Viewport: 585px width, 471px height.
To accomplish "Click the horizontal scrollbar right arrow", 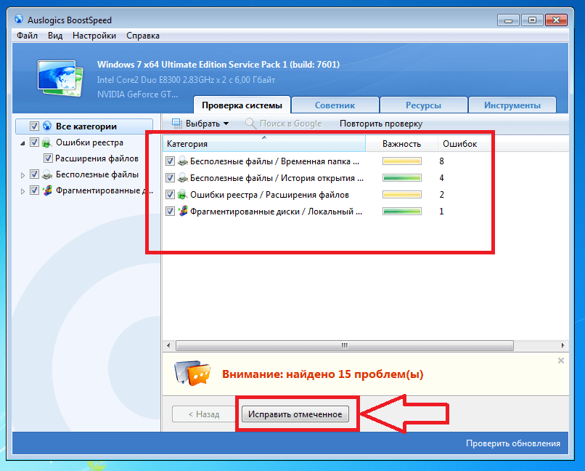I will pyautogui.click(x=562, y=345).
